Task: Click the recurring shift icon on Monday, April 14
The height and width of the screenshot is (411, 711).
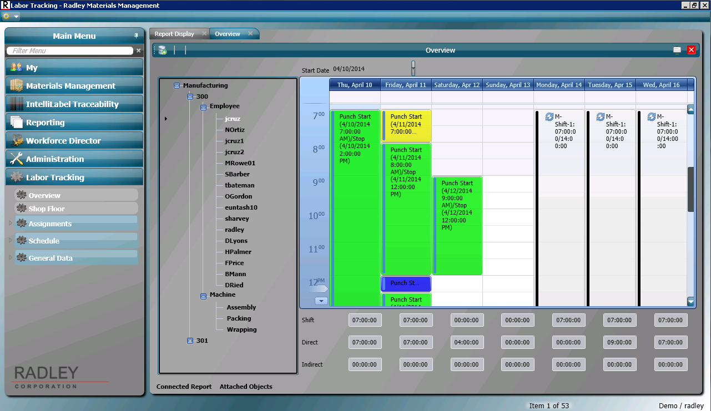Action: click(x=549, y=117)
